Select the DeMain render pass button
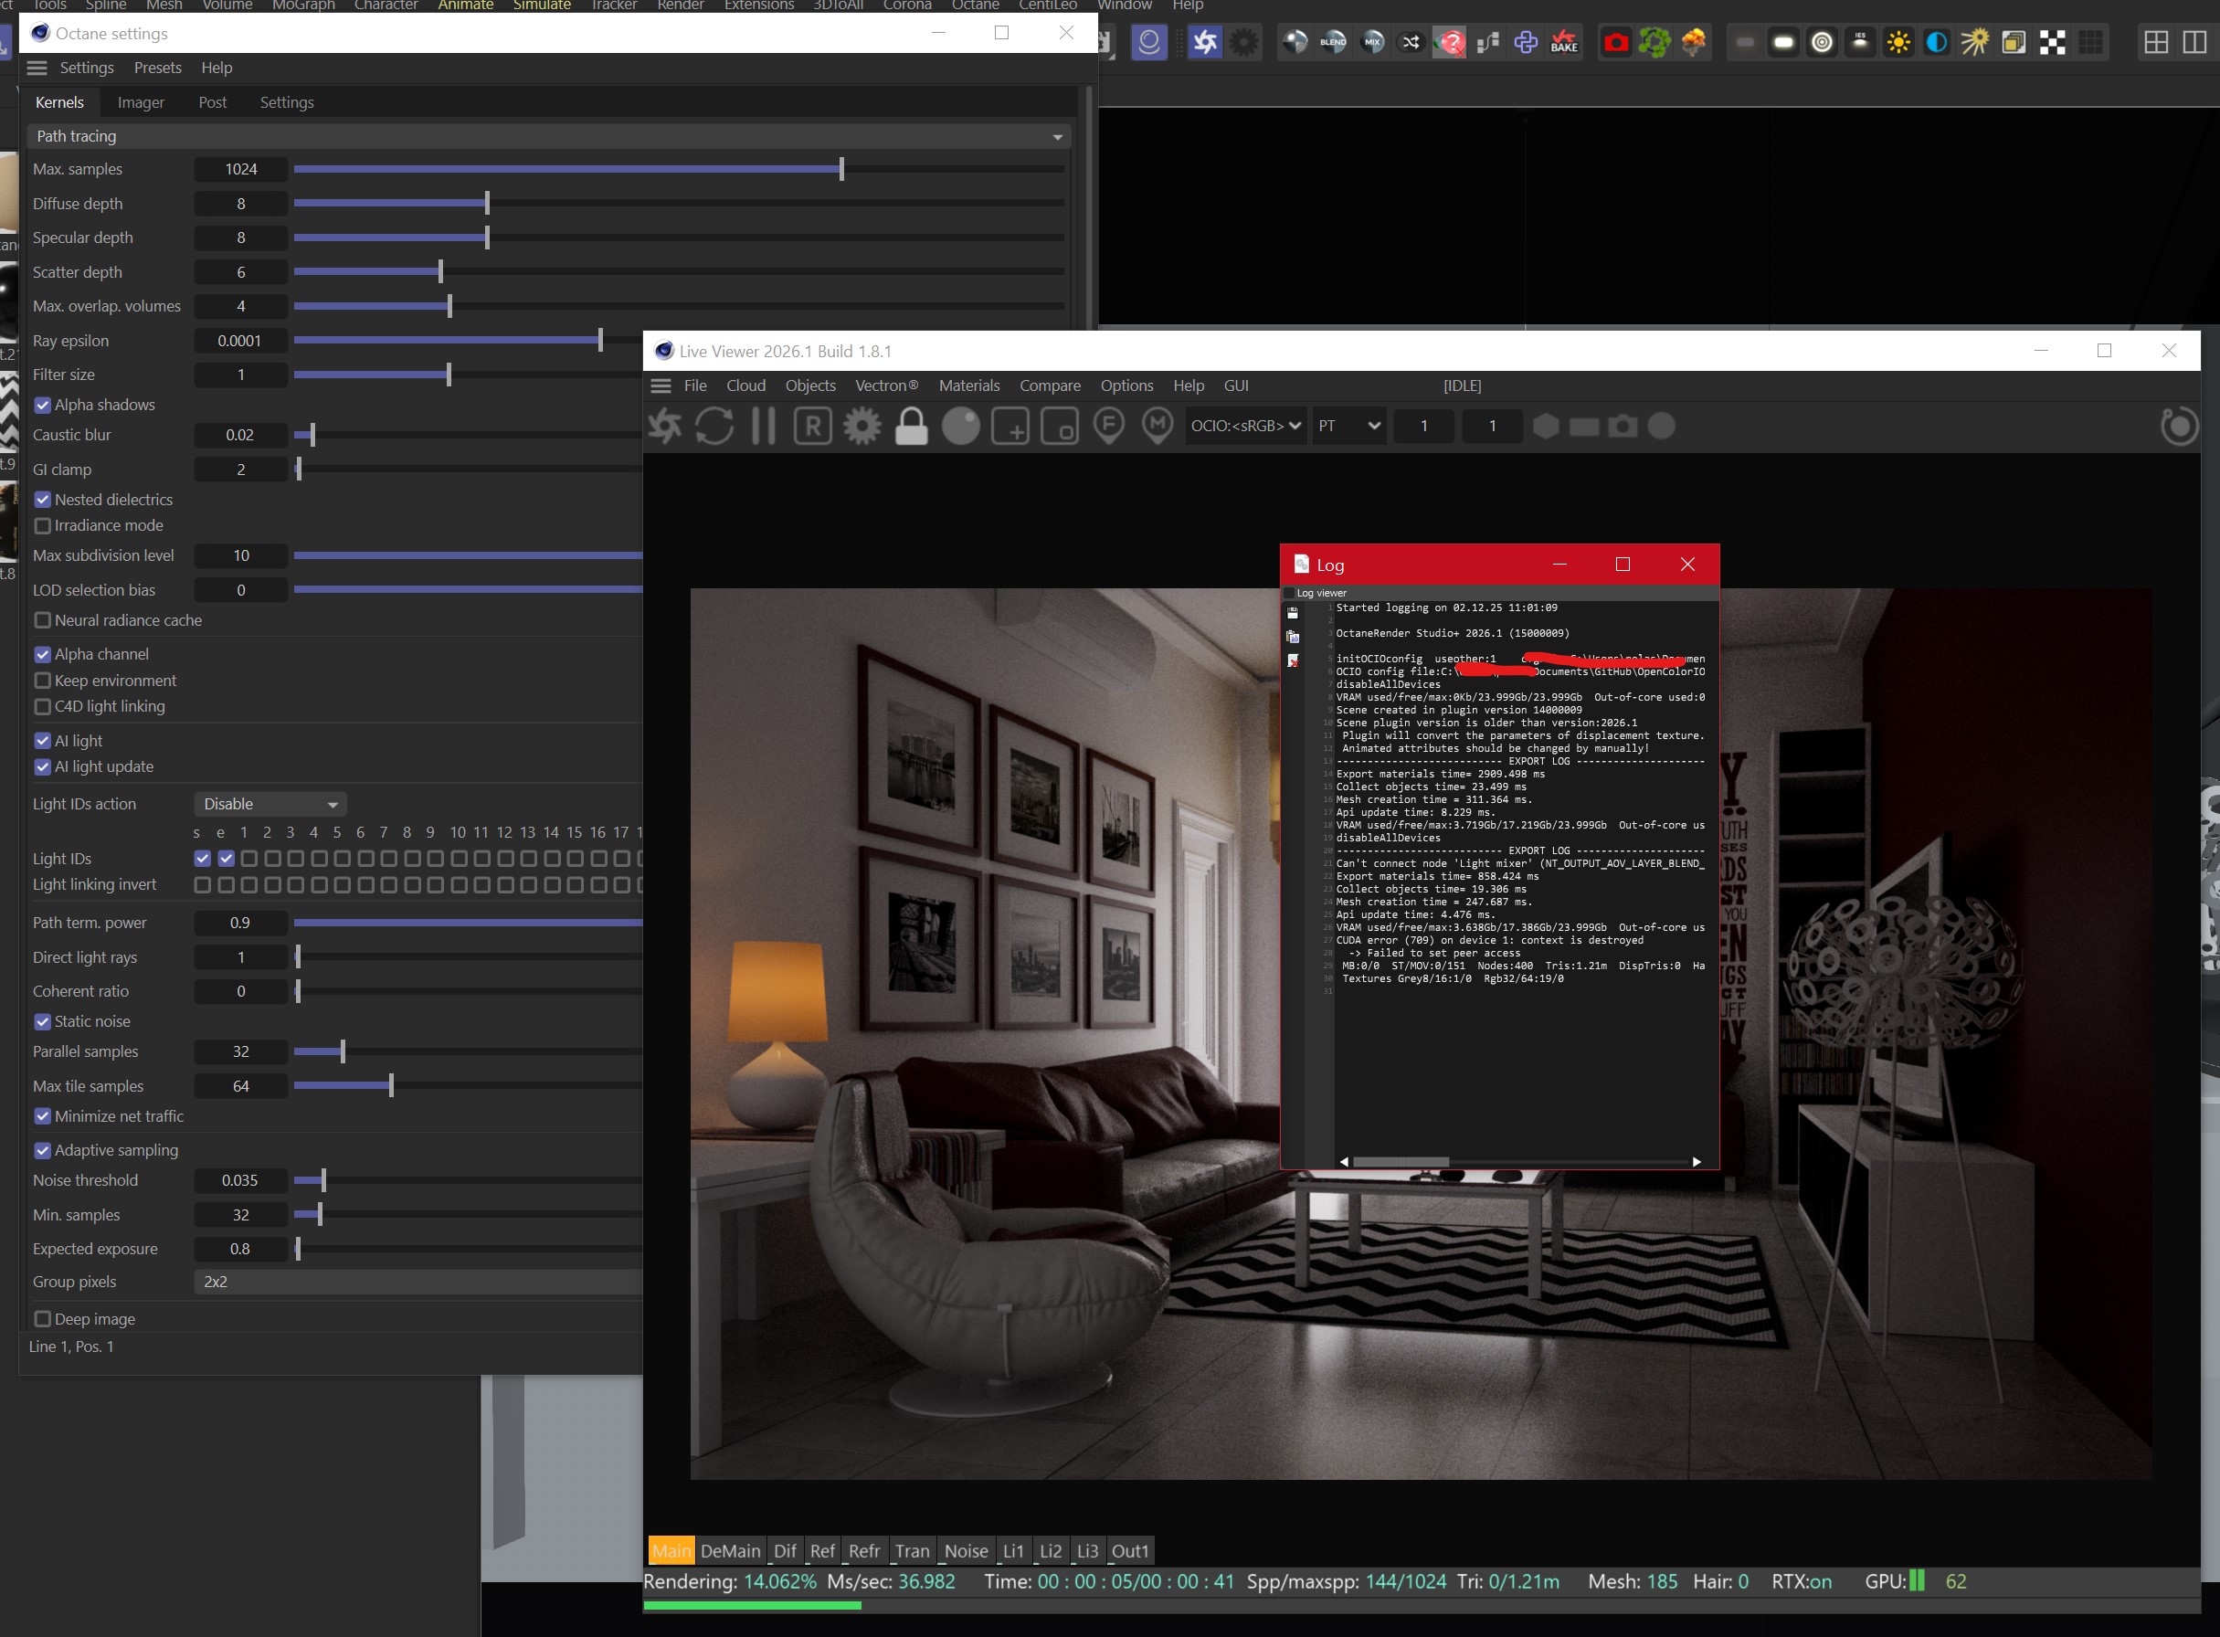 pos(729,1552)
